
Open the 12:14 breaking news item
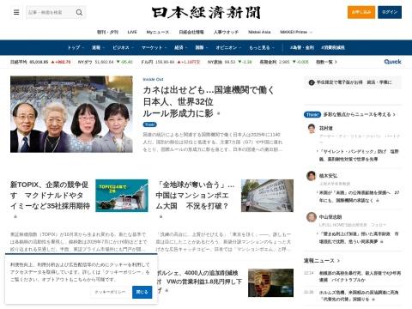coord(360,276)
